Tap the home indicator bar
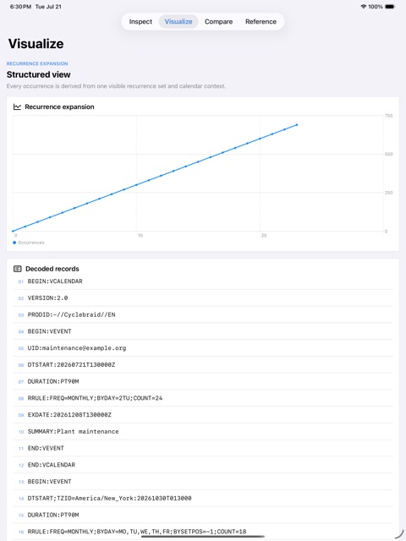This screenshot has height=541, width=406. coord(203,537)
